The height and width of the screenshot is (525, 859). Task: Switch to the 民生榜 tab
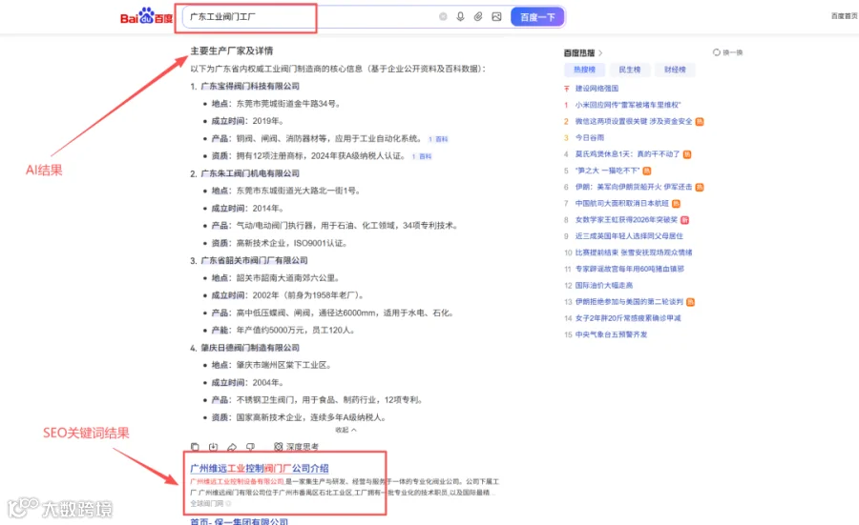pyautogui.click(x=630, y=70)
